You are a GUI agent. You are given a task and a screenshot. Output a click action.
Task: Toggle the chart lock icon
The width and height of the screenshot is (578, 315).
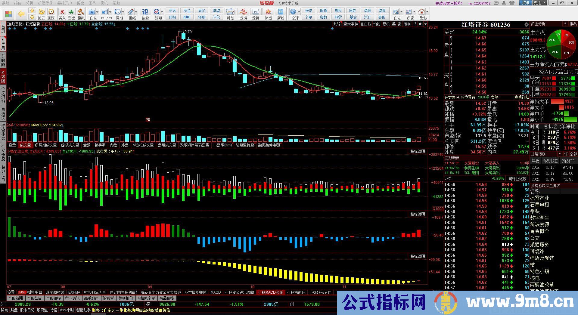tap(415, 24)
